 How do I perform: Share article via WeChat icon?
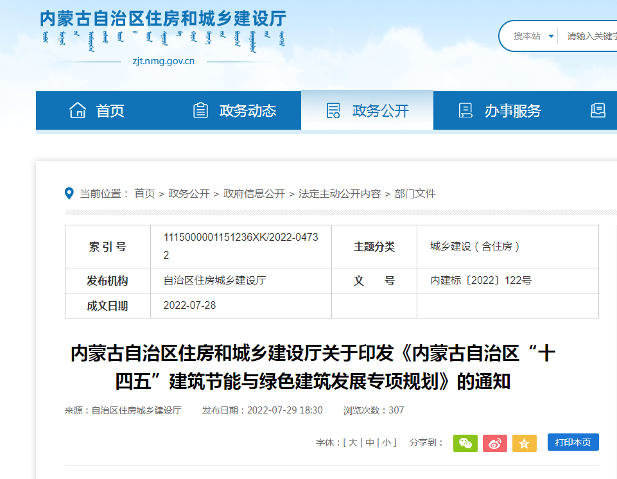click(465, 443)
